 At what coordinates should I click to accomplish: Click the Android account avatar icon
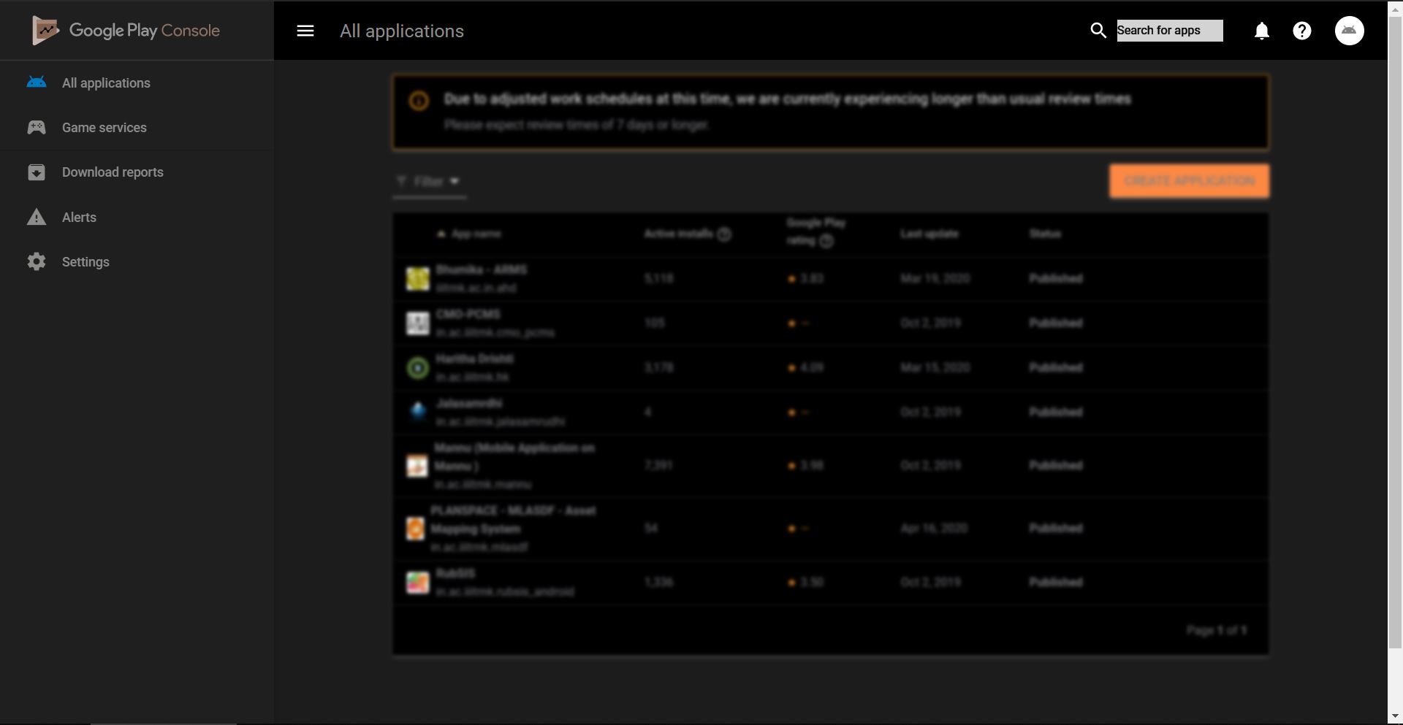click(1349, 31)
